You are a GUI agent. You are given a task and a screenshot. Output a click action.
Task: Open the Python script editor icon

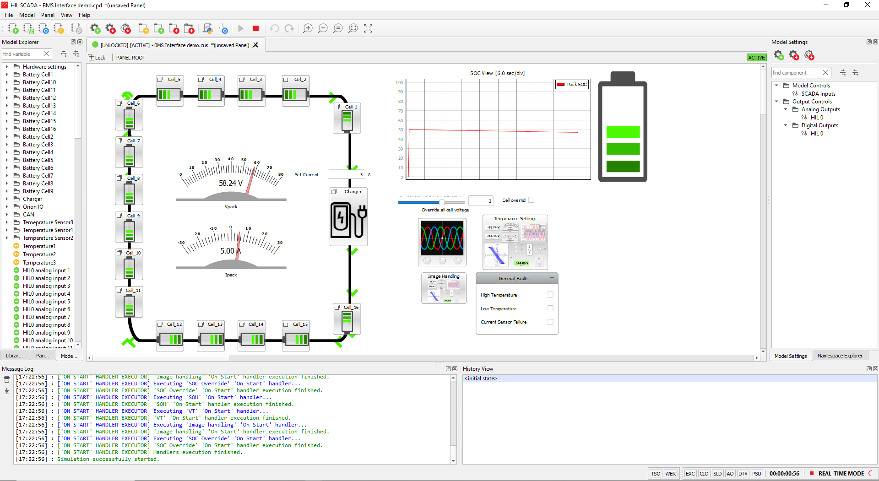coord(208,28)
